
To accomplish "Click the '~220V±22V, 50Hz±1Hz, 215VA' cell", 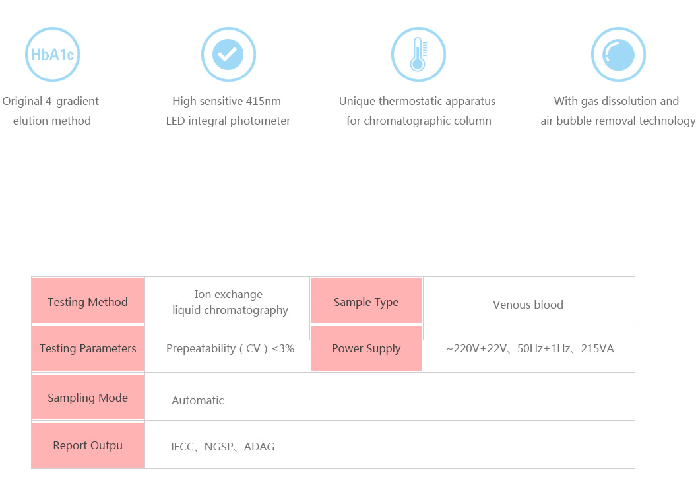I will [530, 349].
